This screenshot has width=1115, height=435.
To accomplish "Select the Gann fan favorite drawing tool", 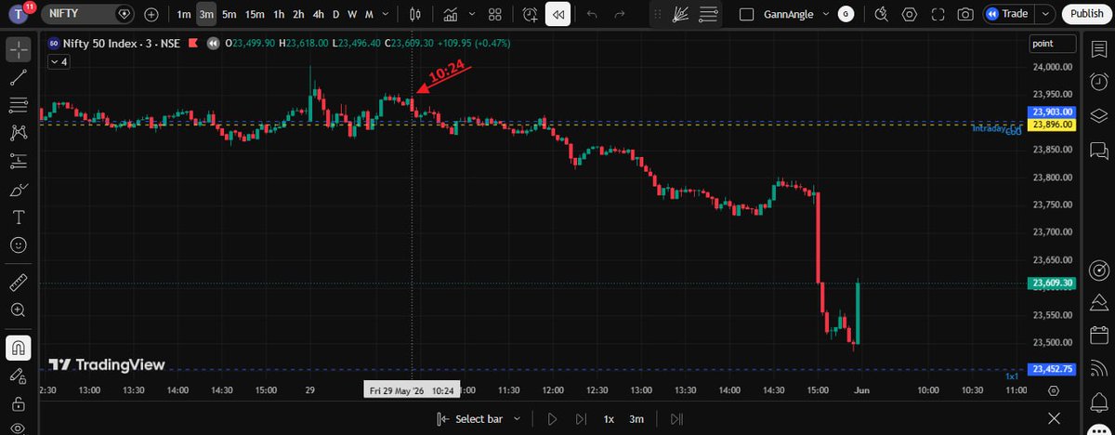I will click(681, 14).
